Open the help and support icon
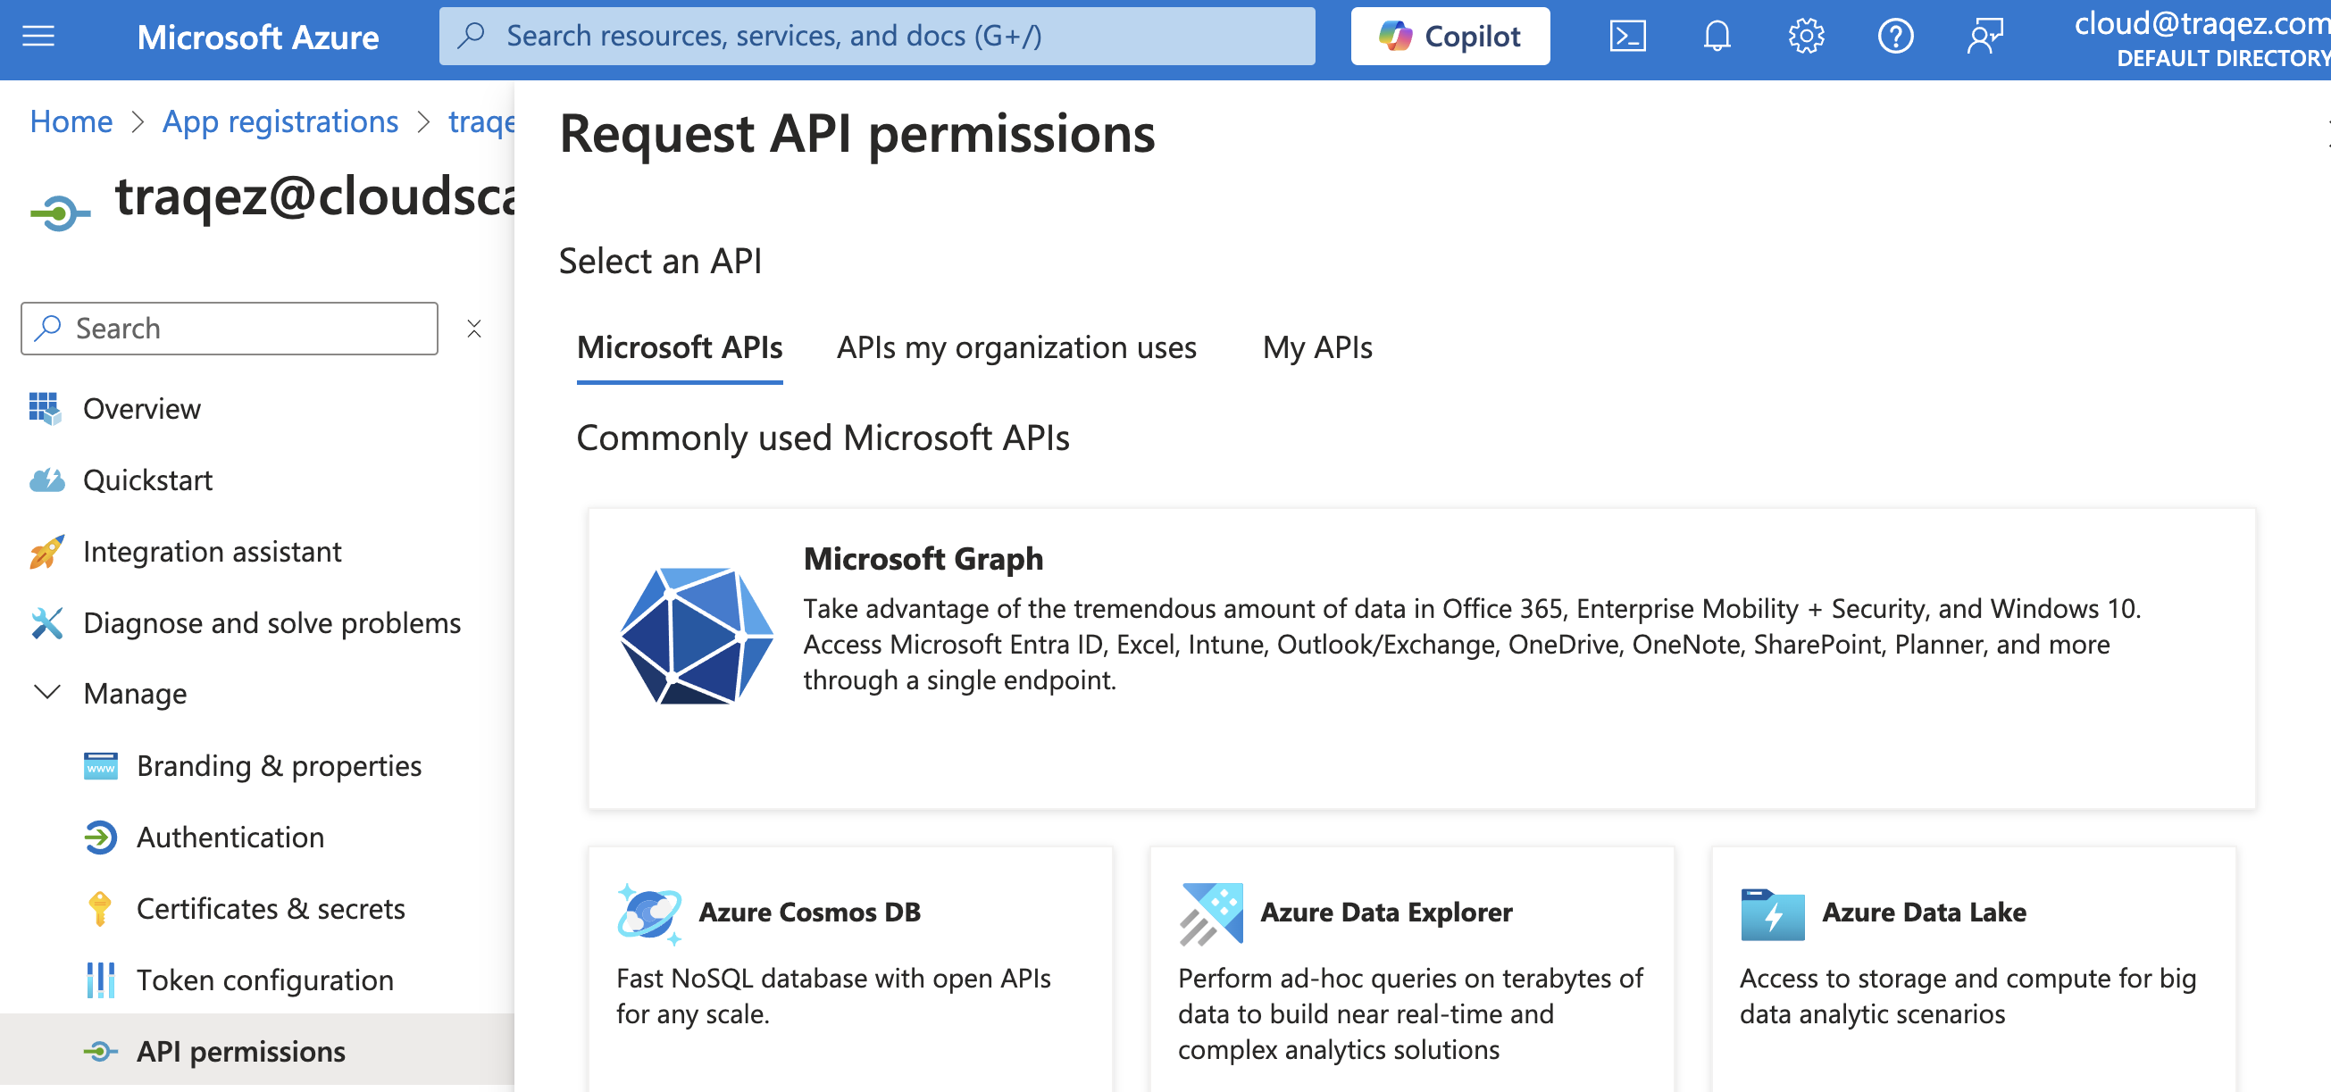 1895,37
